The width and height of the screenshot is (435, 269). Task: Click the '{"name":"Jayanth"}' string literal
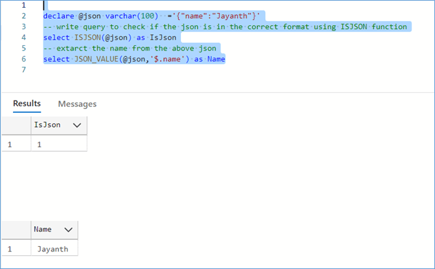point(216,16)
